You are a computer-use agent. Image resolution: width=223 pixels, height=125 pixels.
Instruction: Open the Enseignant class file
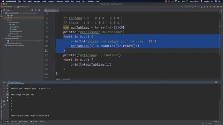coord(14,27)
